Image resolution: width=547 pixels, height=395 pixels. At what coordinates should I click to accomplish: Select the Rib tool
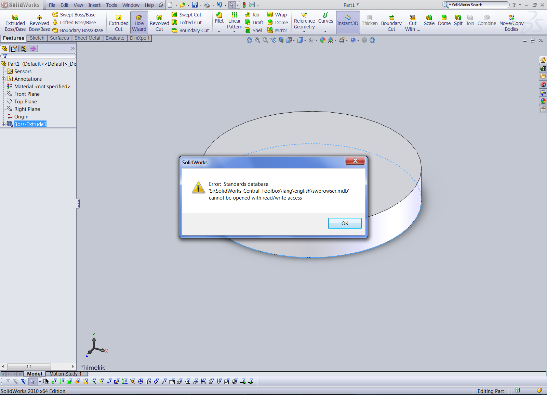[x=252, y=15]
